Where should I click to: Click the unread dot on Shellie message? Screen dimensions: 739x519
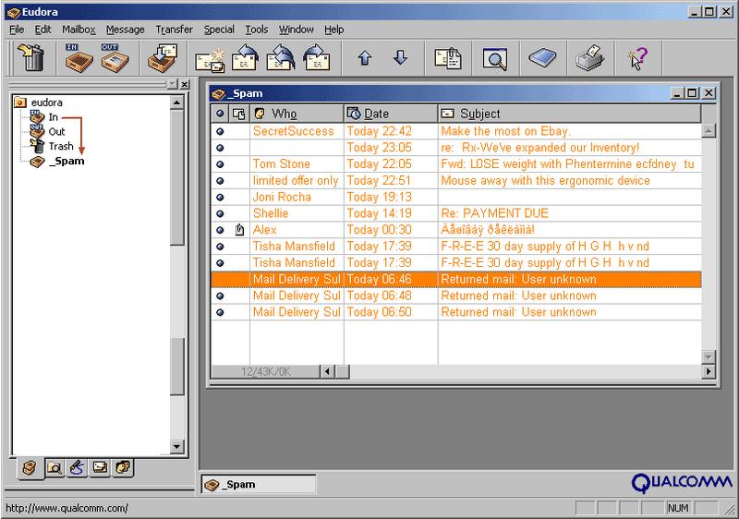point(220,214)
